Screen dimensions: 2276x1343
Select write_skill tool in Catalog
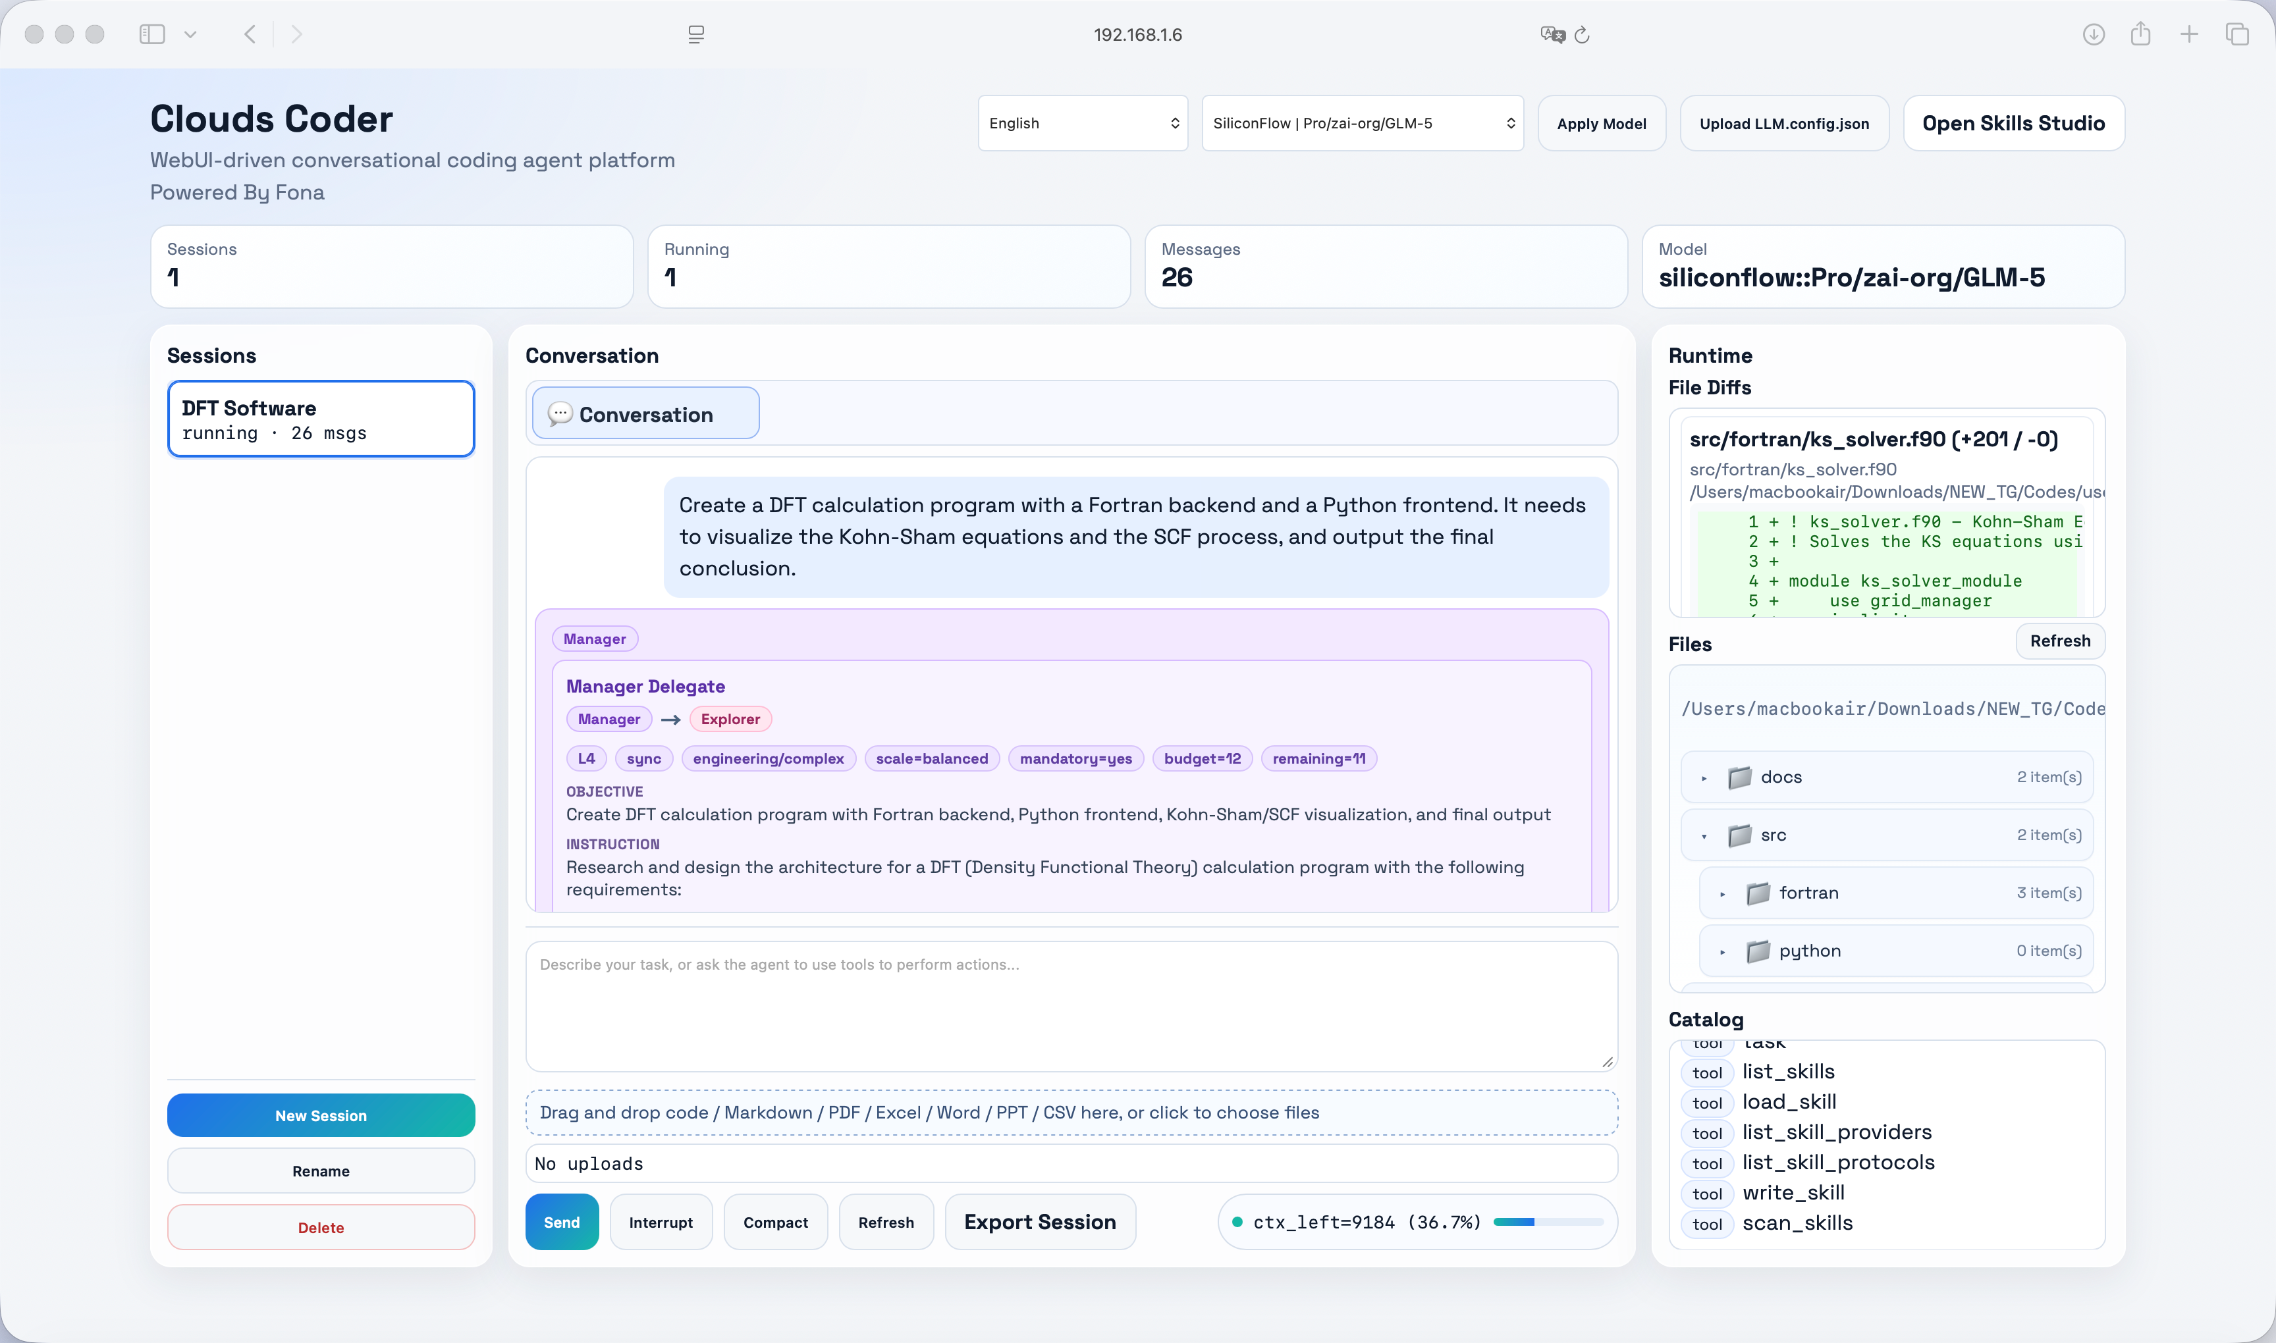(x=1793, y=1193)
